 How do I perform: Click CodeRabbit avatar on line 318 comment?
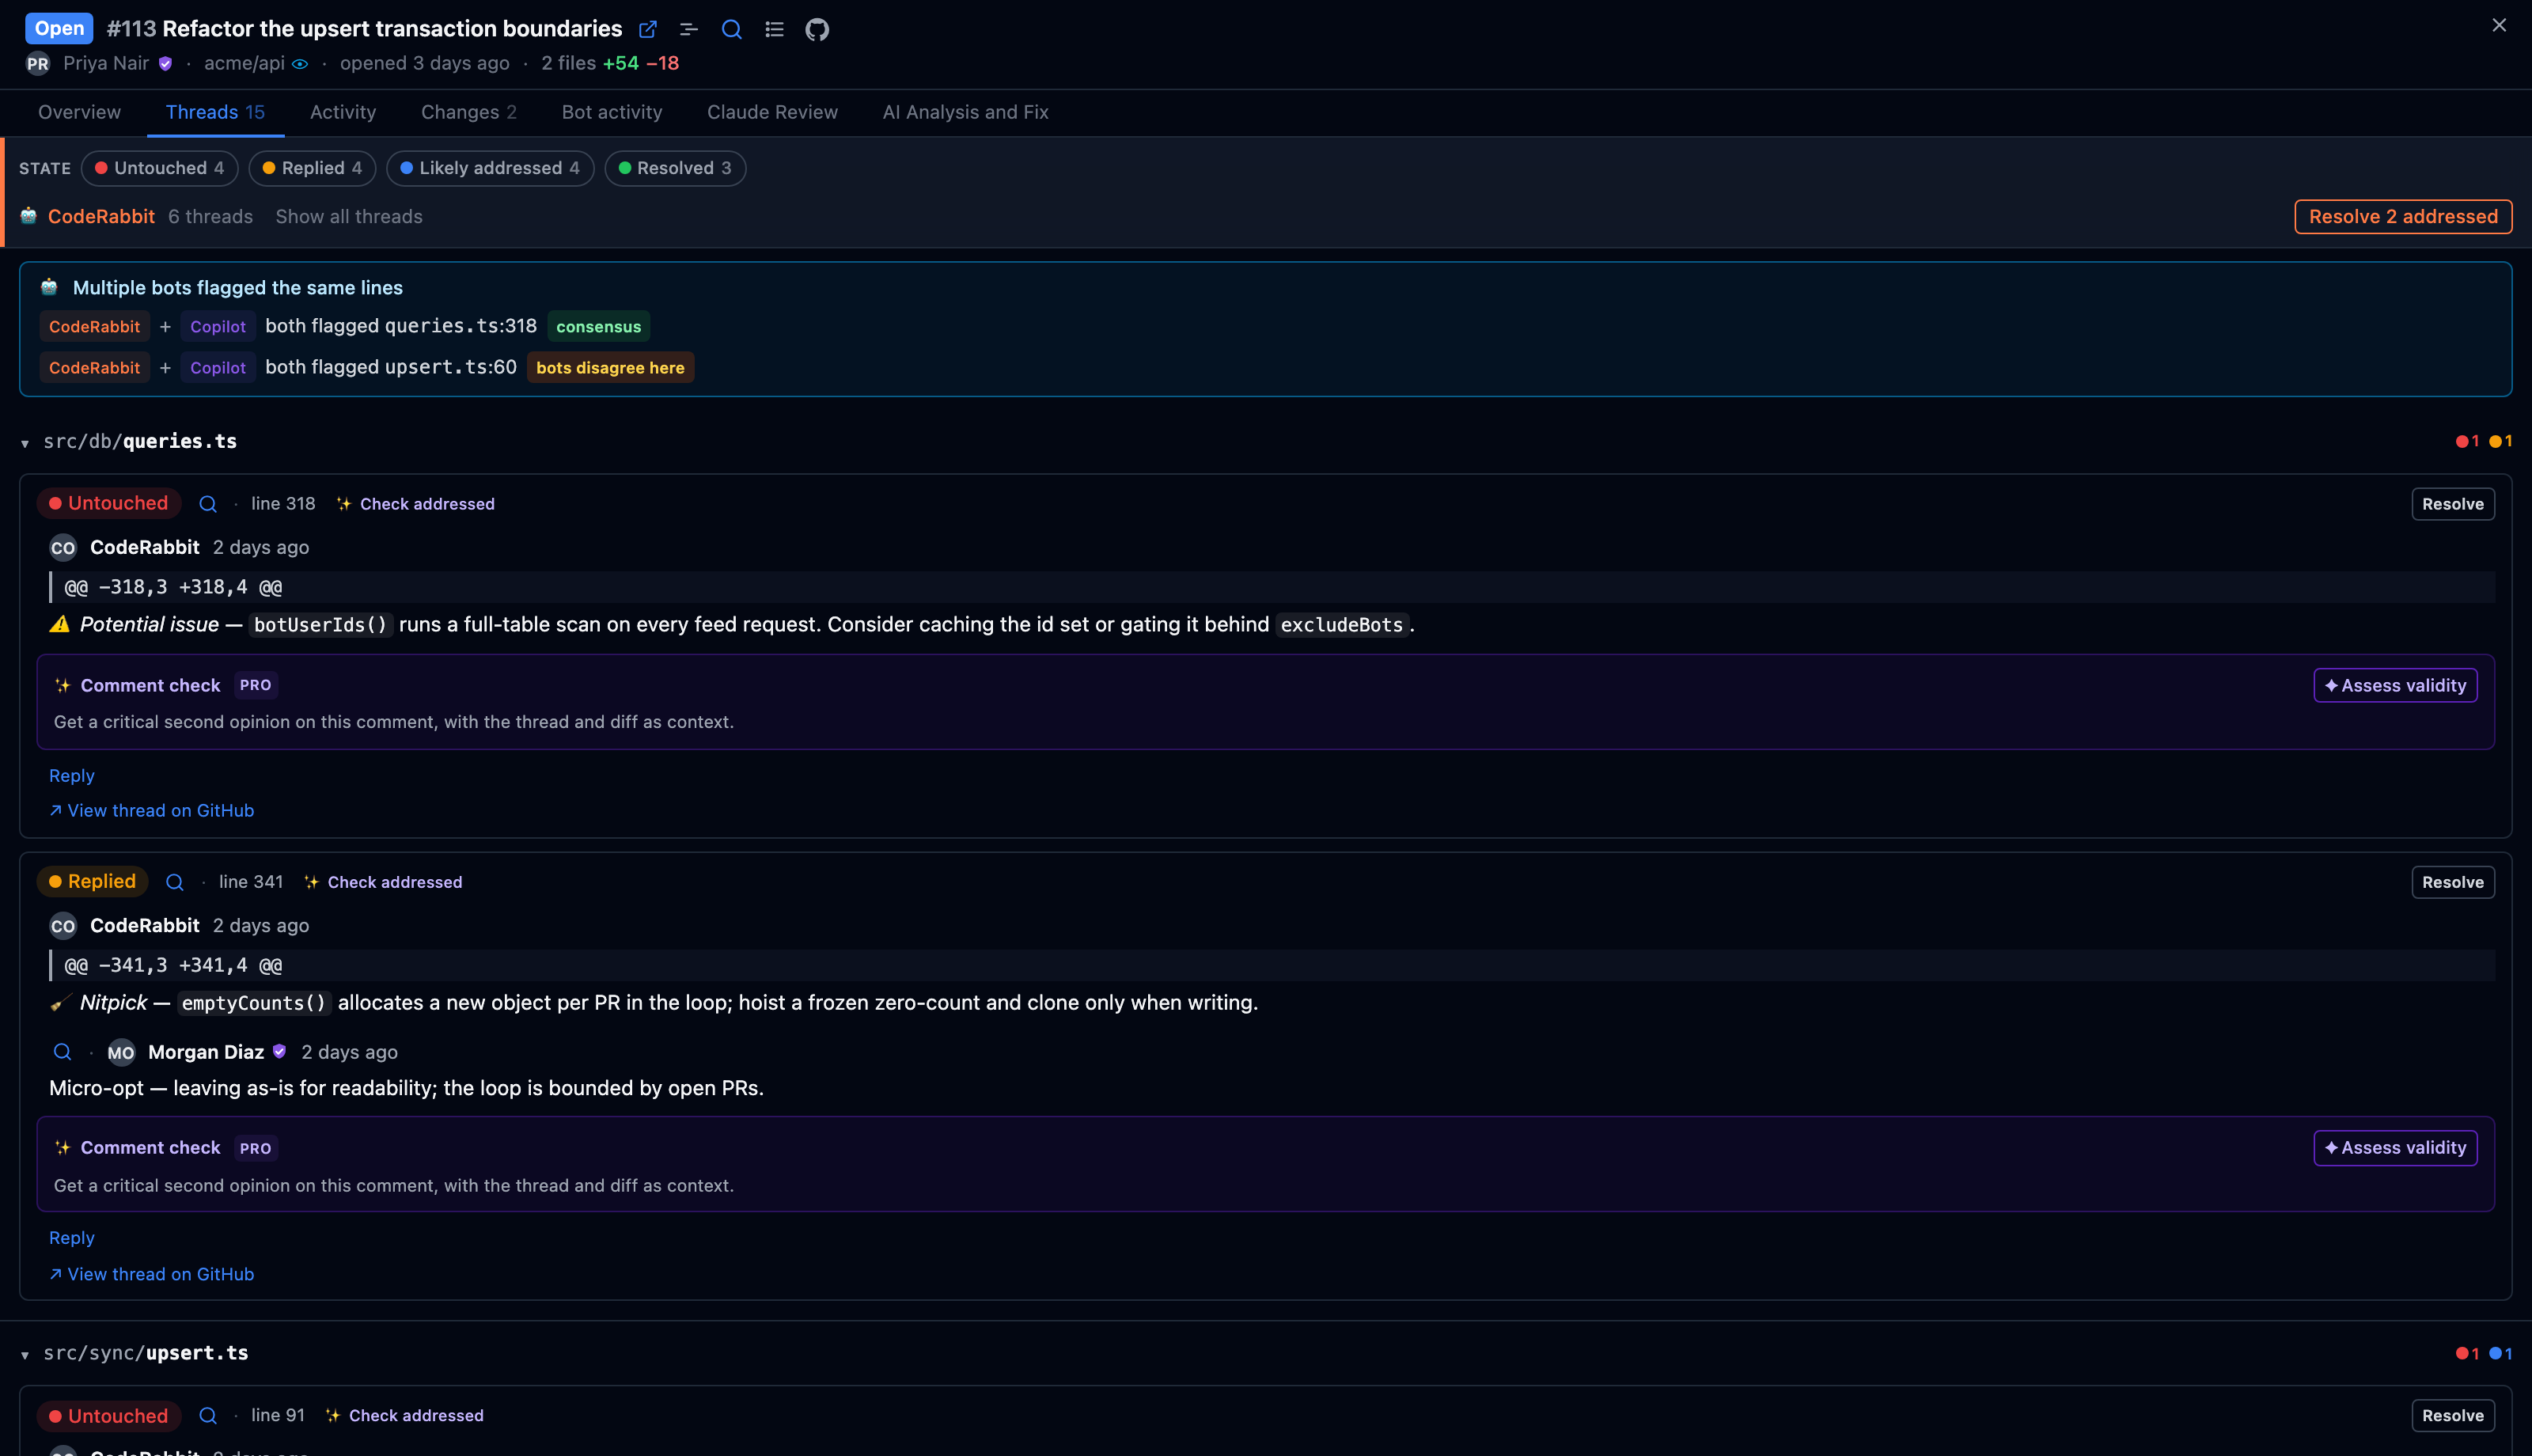[x=63, y=548]
